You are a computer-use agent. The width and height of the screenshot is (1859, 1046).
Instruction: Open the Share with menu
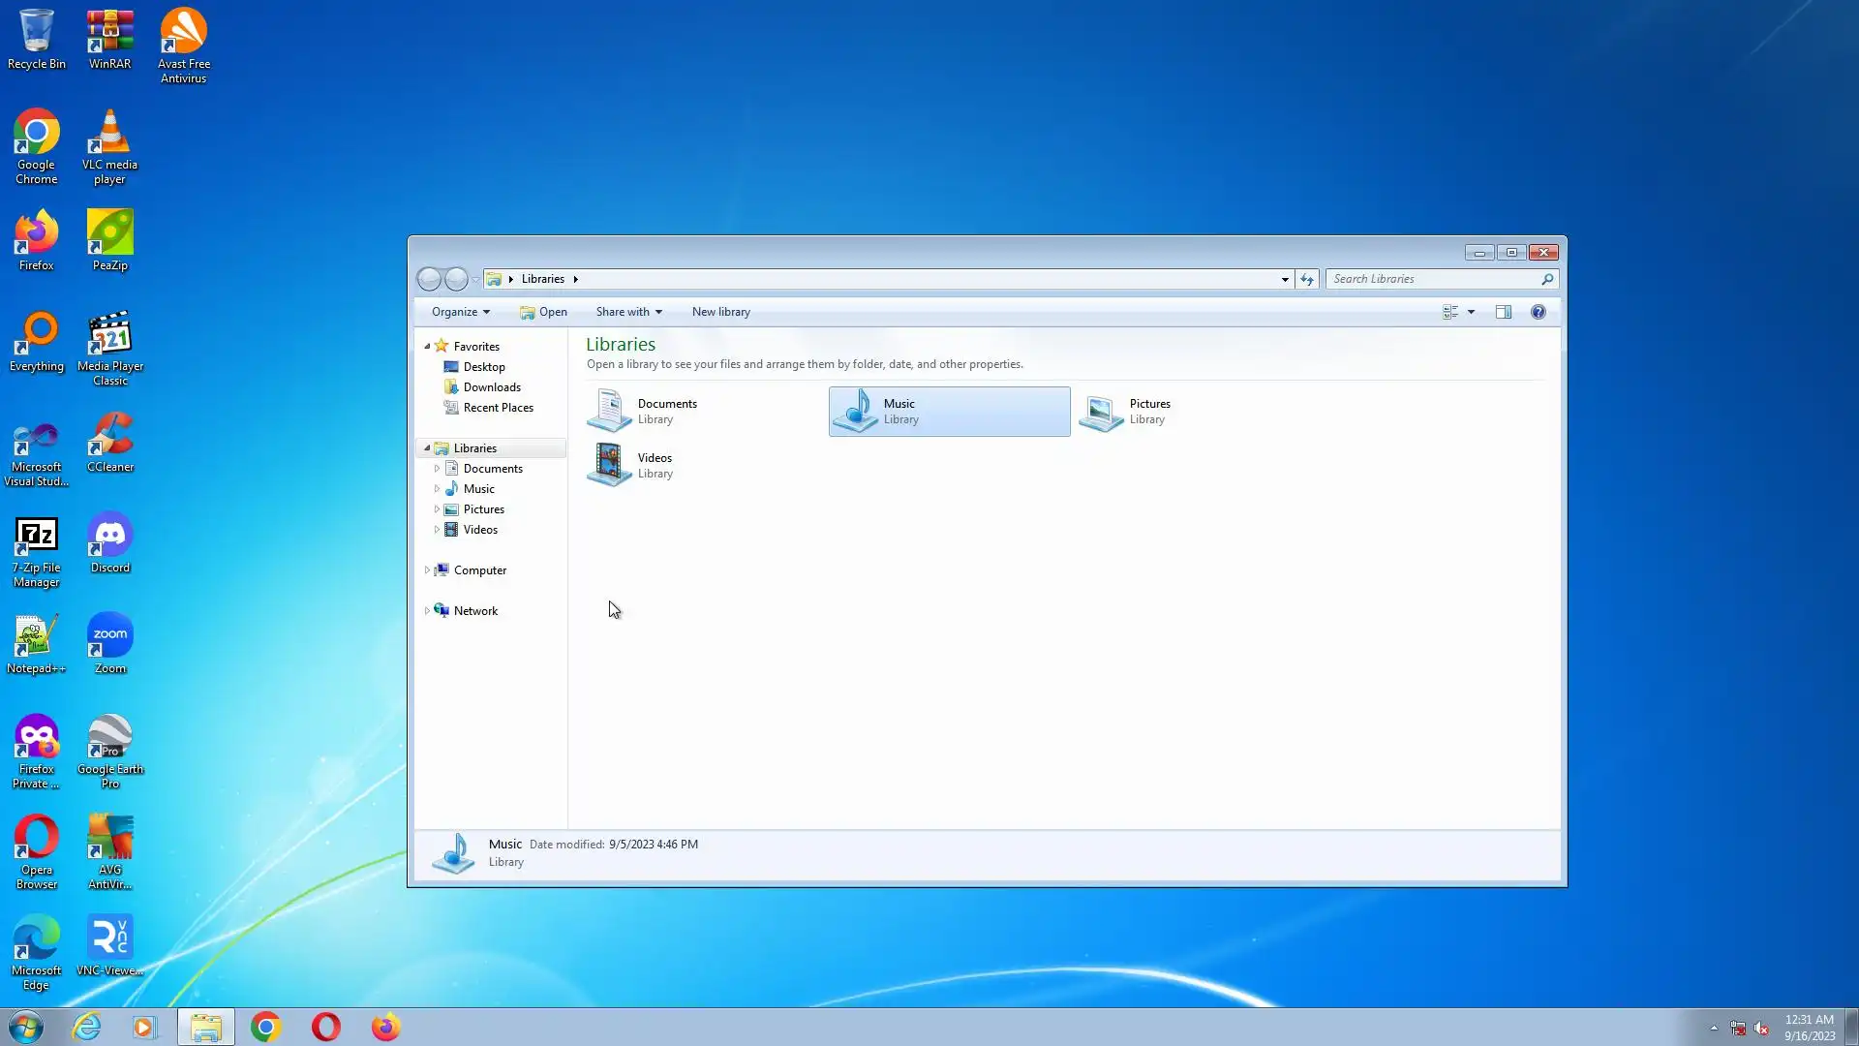[x=628, y=312]
